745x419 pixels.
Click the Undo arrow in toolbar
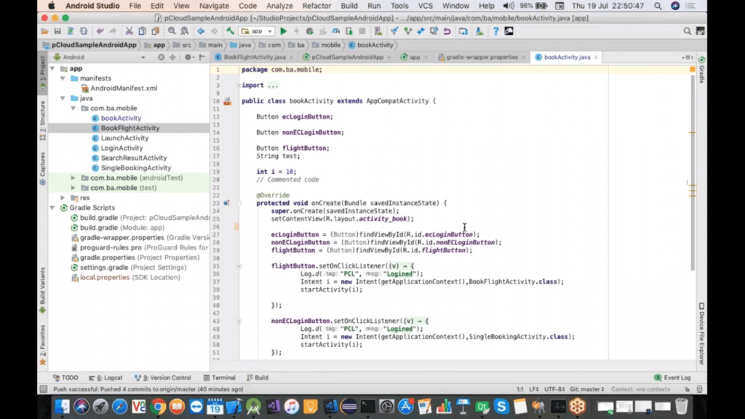(x=100, y=31)
